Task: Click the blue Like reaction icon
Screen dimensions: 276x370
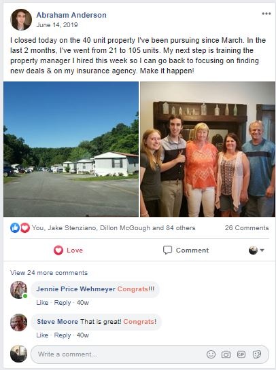Action: click(x=15, y=228)
